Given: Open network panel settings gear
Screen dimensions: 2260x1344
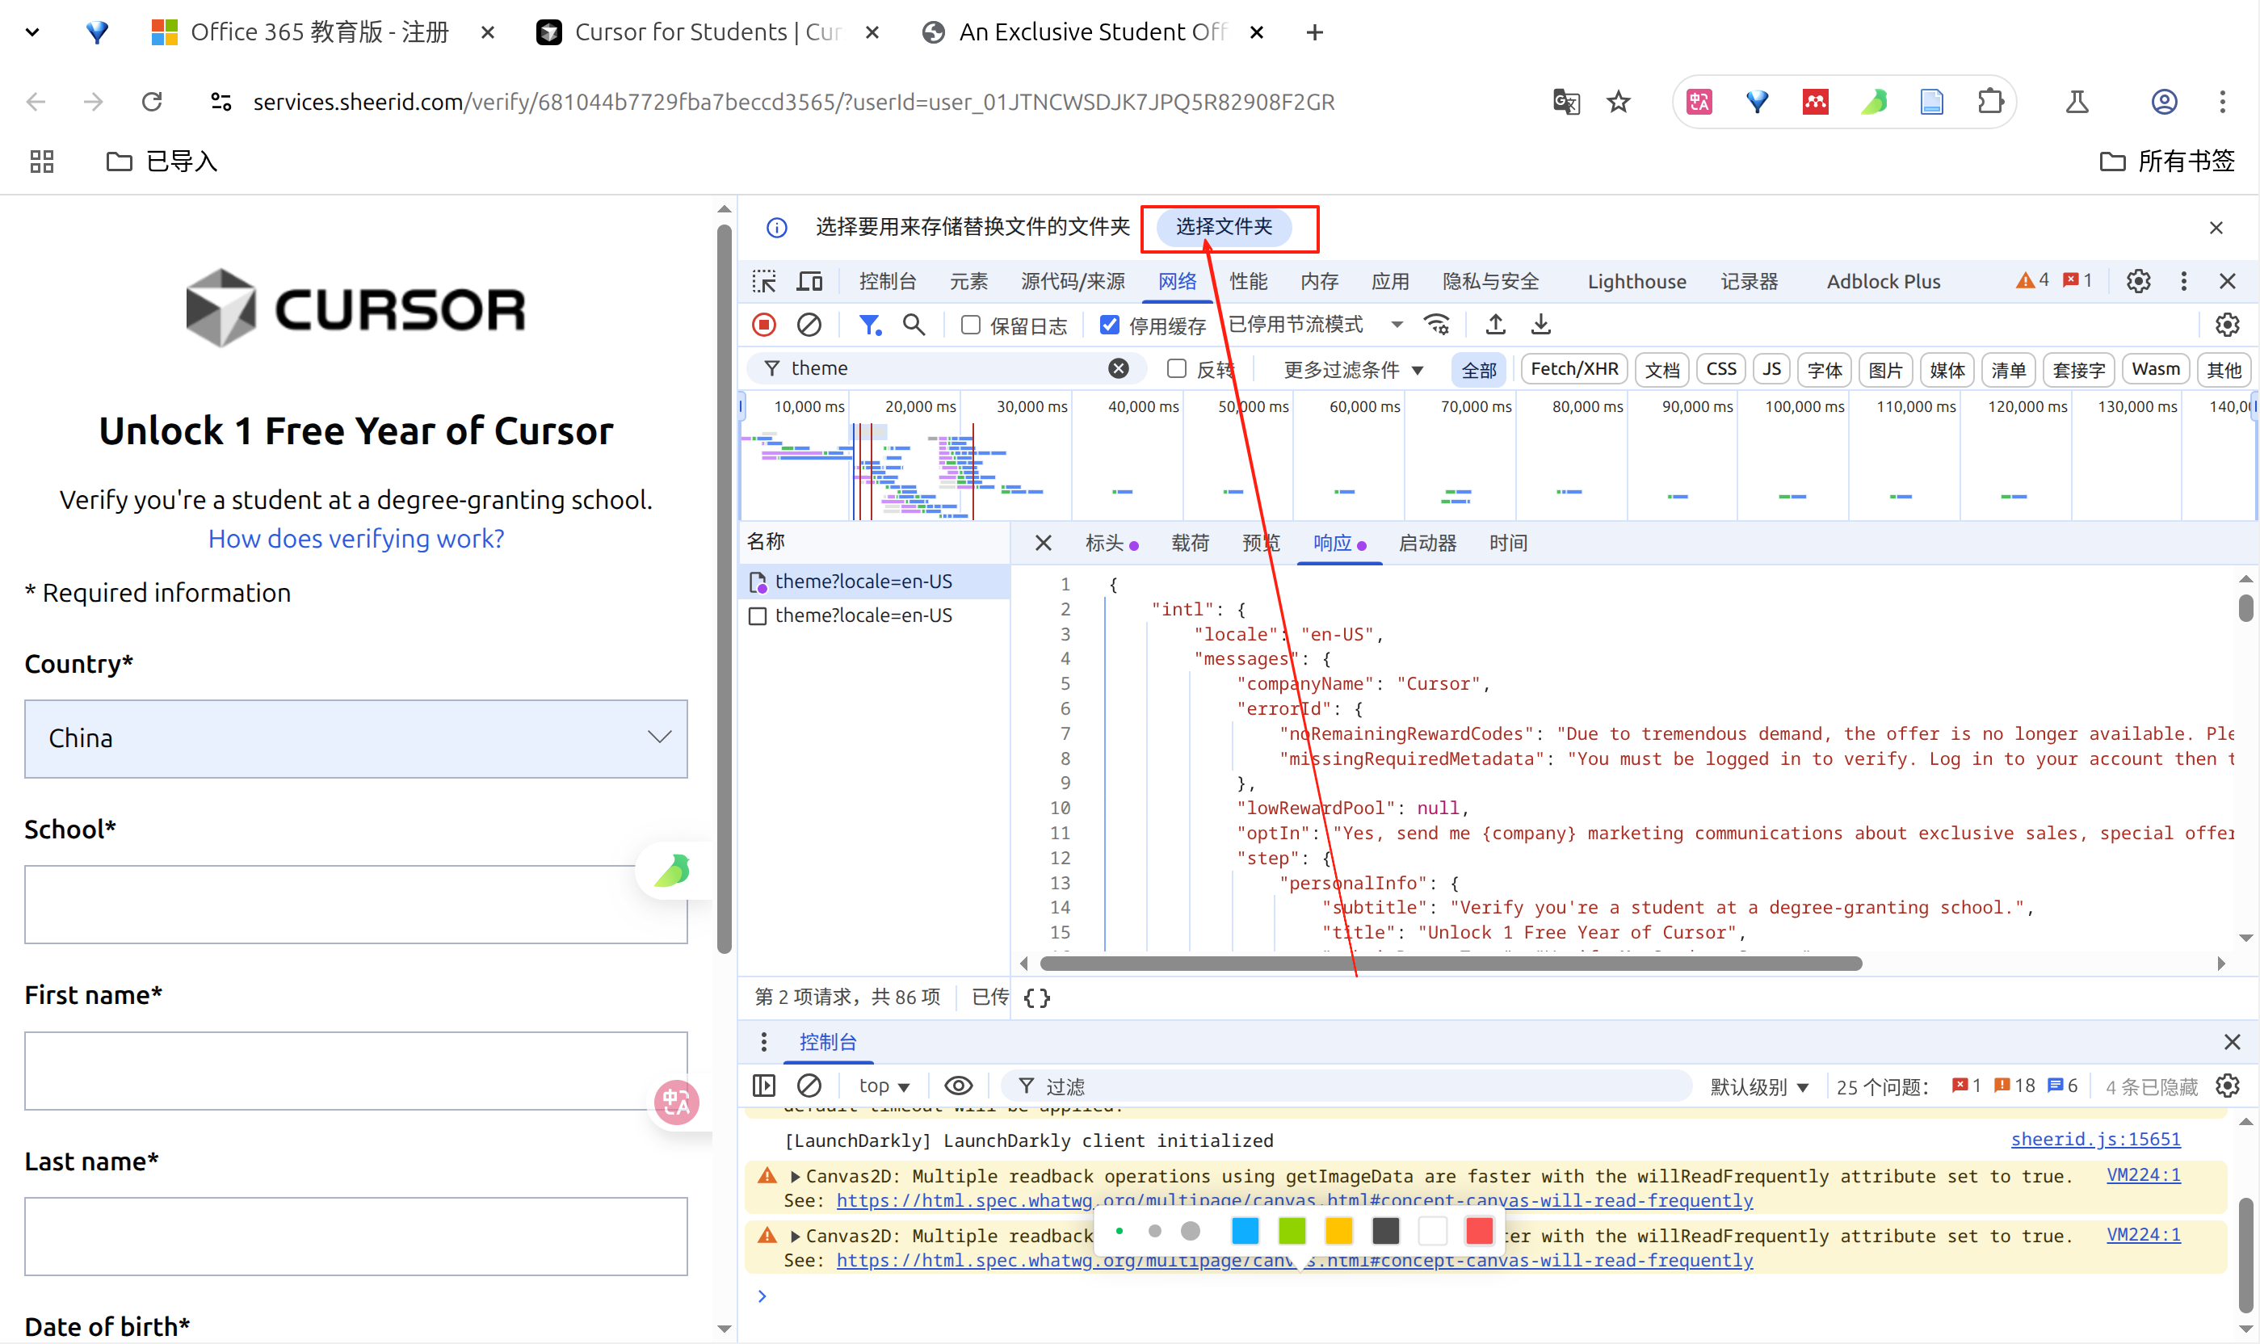Looking at the screenshot, I should [x=2228, y=325].
